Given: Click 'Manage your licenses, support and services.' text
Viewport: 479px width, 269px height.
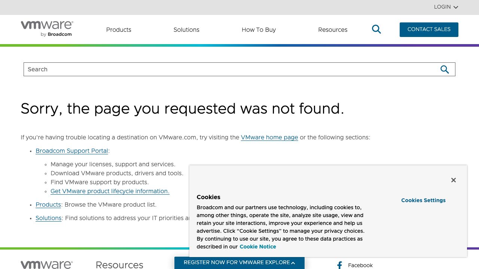Looking at the screenshot, I should [x=113, y=164].
